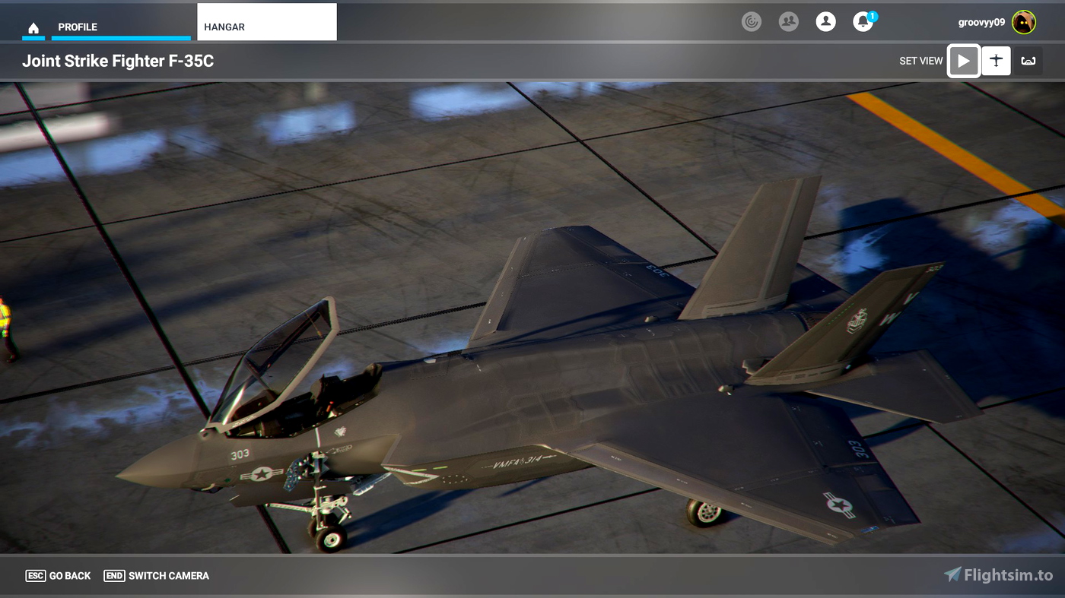Expand options next to SET VIEW label
Image resolution: width=1065 pixels, height=598 pixels.
921,60
